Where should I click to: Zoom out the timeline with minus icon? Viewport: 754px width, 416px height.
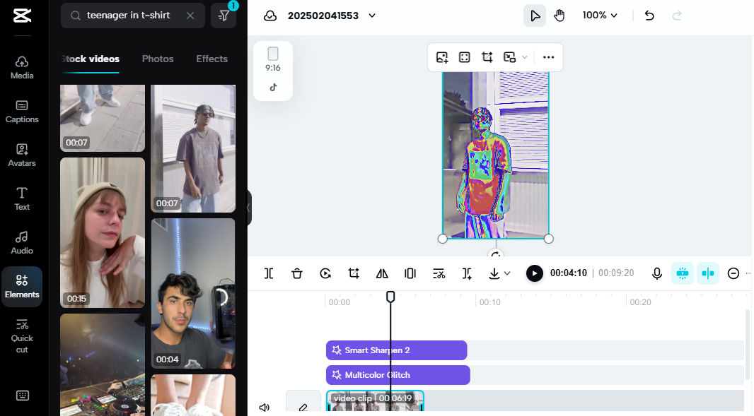[733, 273]
